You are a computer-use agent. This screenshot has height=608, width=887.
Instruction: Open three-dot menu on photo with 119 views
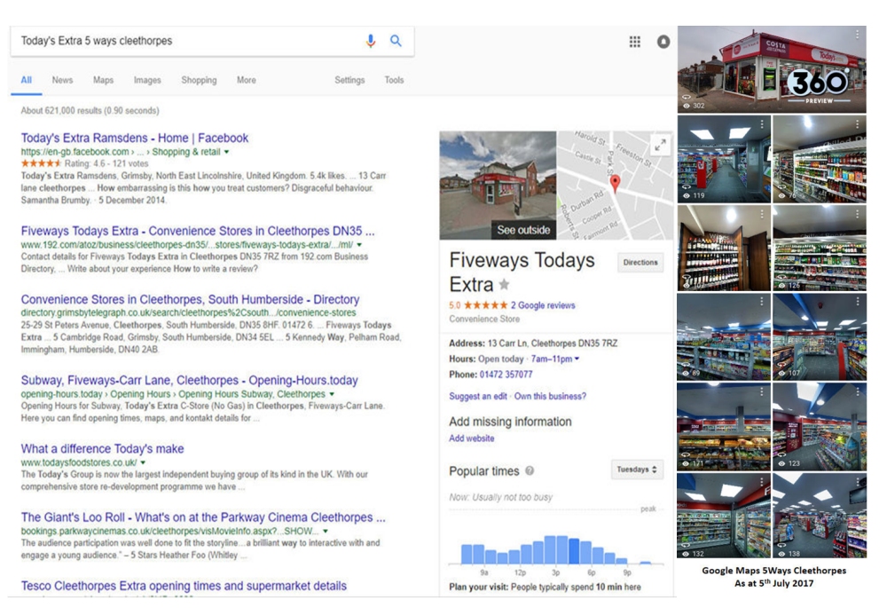coord(761,123)
